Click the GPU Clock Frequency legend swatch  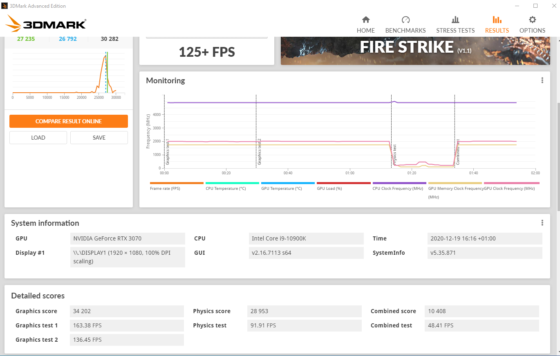coord(511,183)
